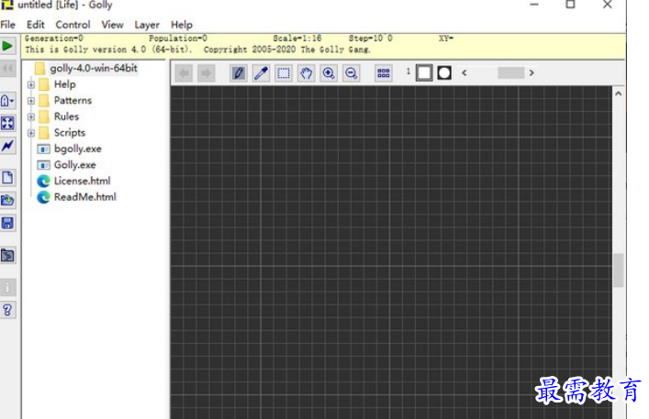Viewport: 649px width, 419px height.
Task: Click the white square state color box
Action: 424,73
